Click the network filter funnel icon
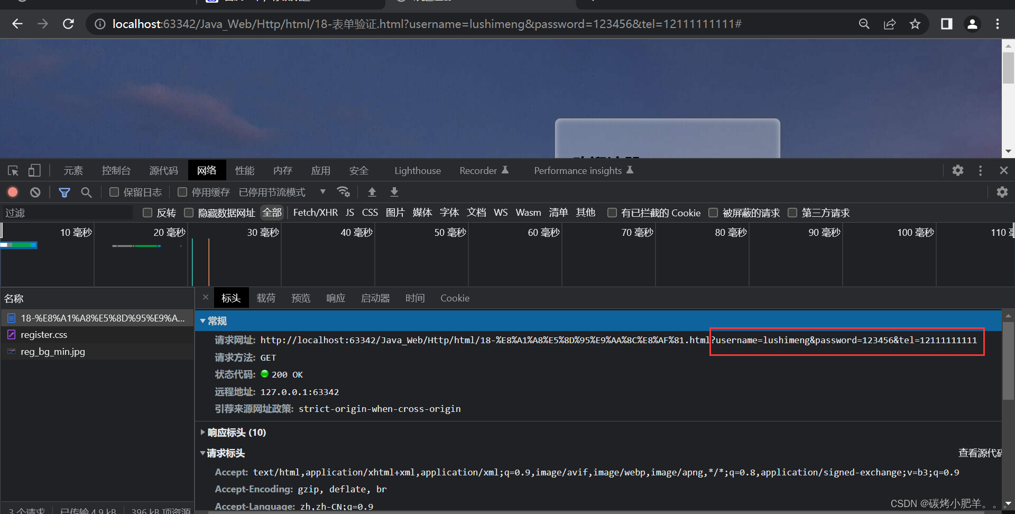Image resolution: width=1015 pixels, height=514 pixels. tap(64, 192)
